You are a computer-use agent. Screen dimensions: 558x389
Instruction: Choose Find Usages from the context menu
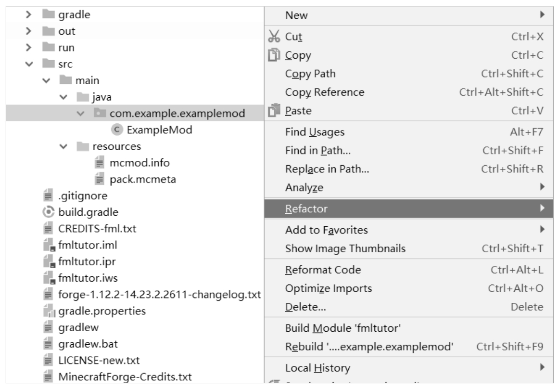pos(315,132)
